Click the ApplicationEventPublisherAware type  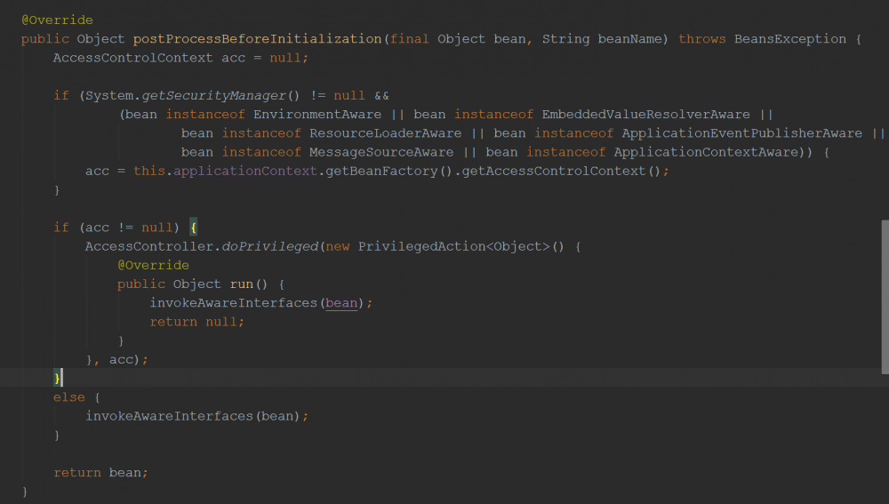(741, 133)
